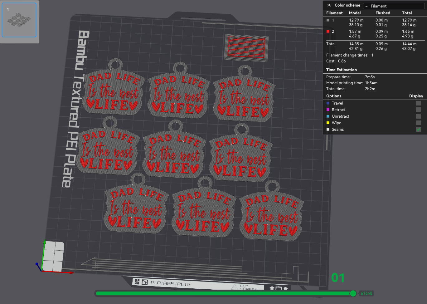Screen dimensions: 427x304
Task: Click the Seams option label
Action: 338,129
